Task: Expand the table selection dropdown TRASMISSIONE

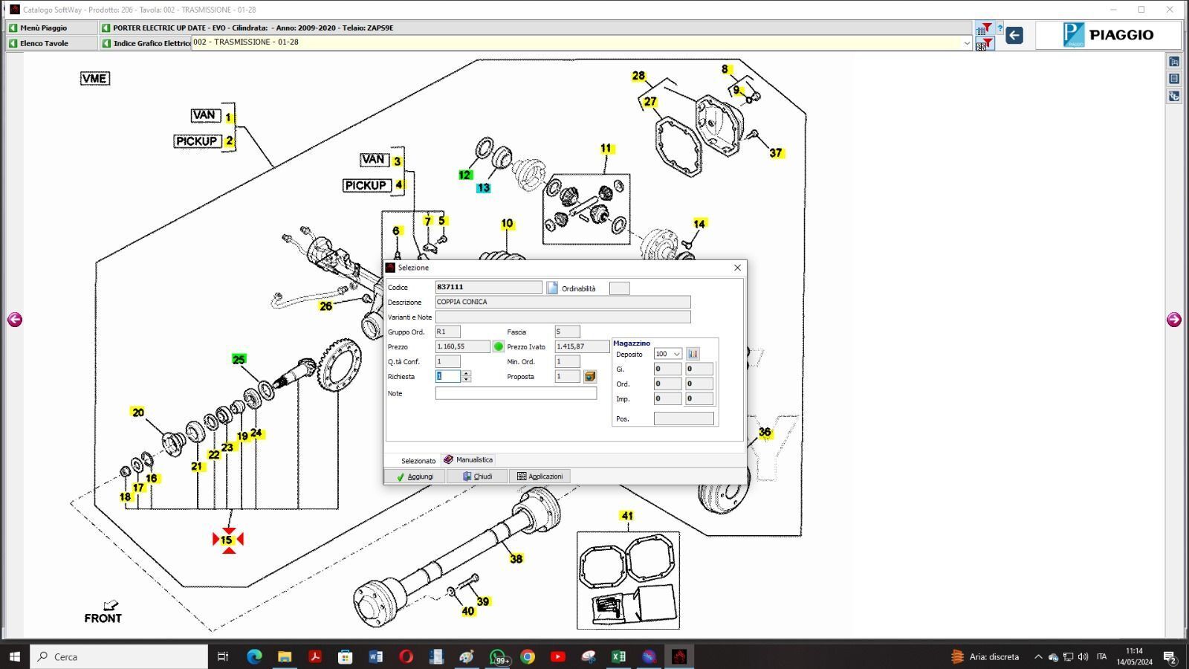Action: pos(966,43)
